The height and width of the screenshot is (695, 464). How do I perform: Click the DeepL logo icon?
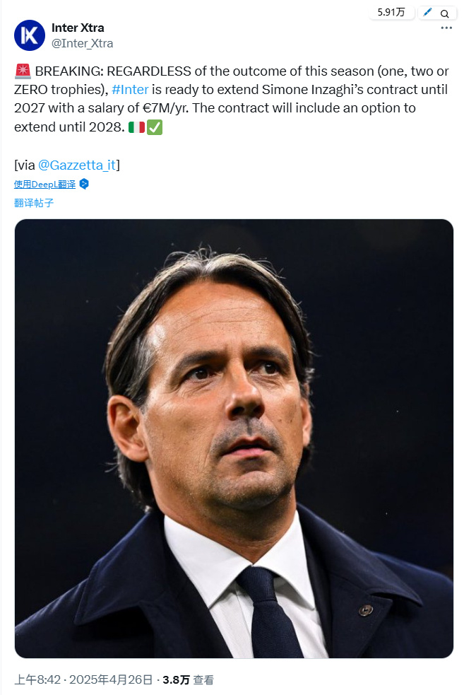point(84,184)
